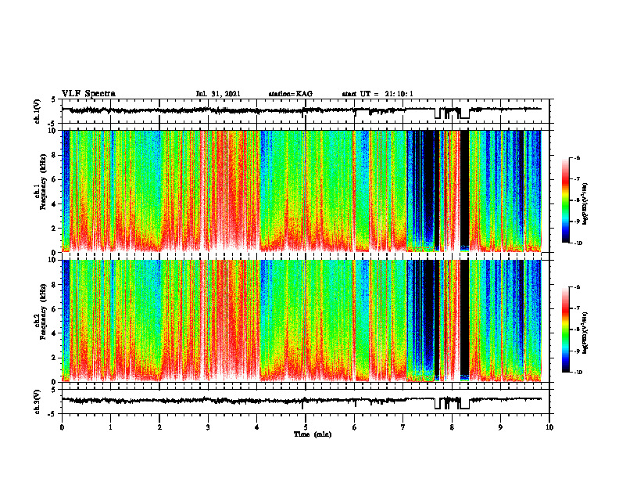Click the ch.1 color bar title log(PSD)
This screenshot has width=619, height=479.
(585, 204)
